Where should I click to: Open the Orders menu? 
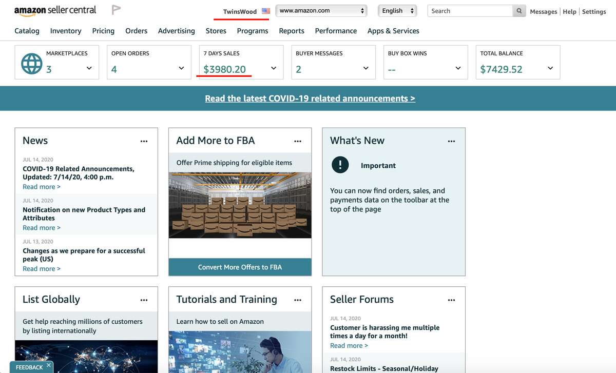136,31
